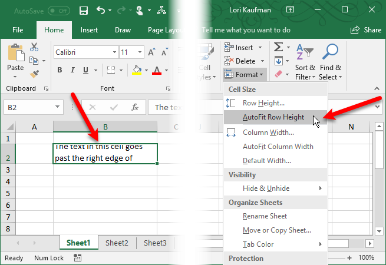Image resolution: width=386 pixels, height=265 pixels.
Task: Click the zoom in plus button
Action: (x=349, y=258)
